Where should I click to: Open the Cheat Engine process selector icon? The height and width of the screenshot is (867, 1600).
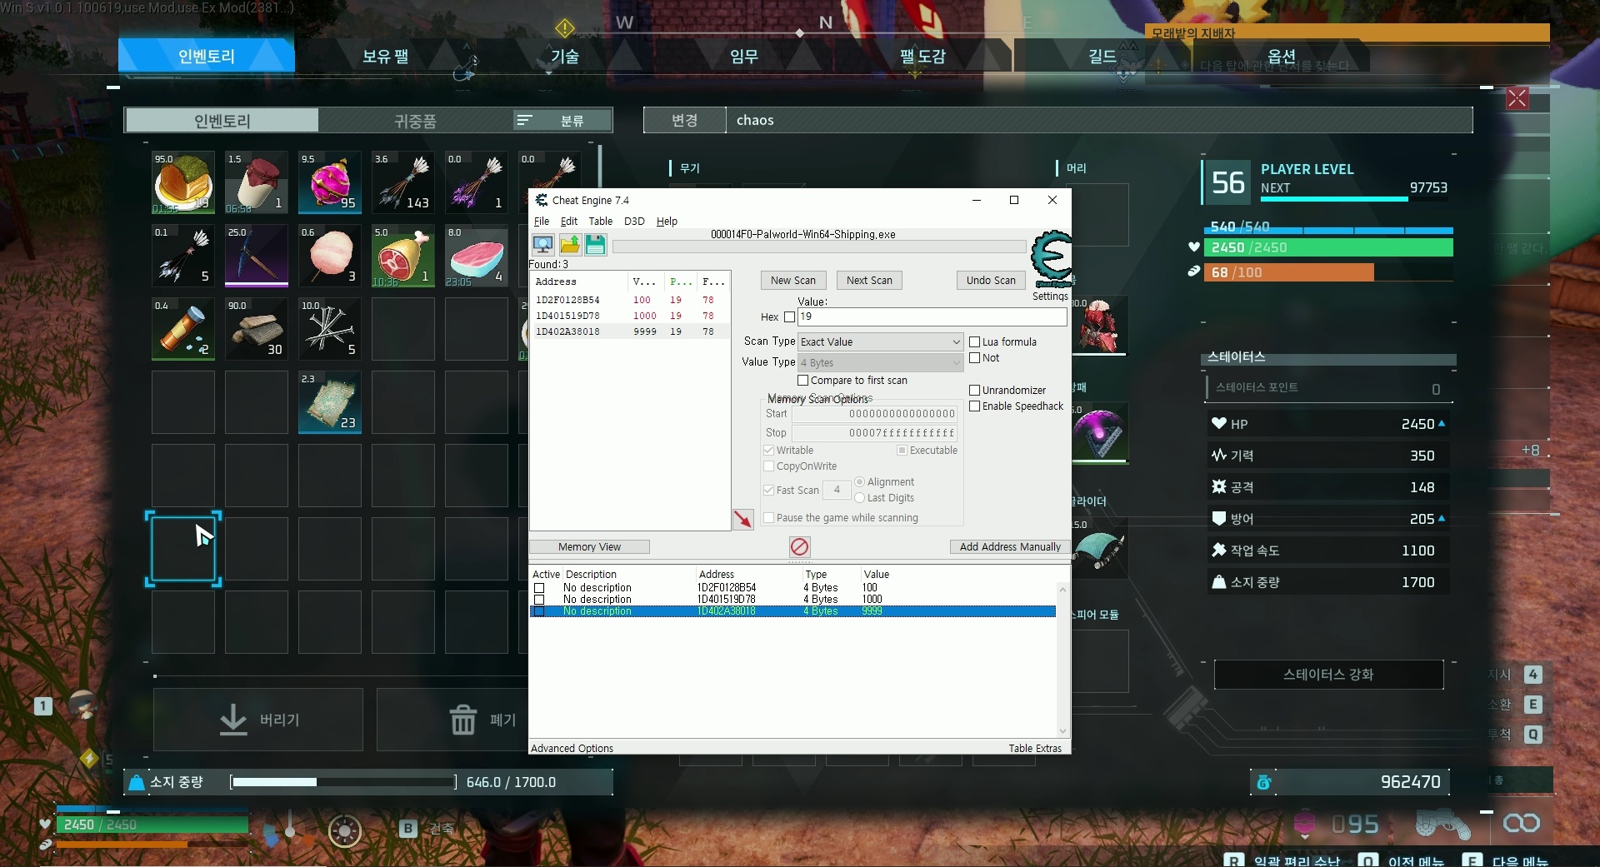(x=543, y=244)
